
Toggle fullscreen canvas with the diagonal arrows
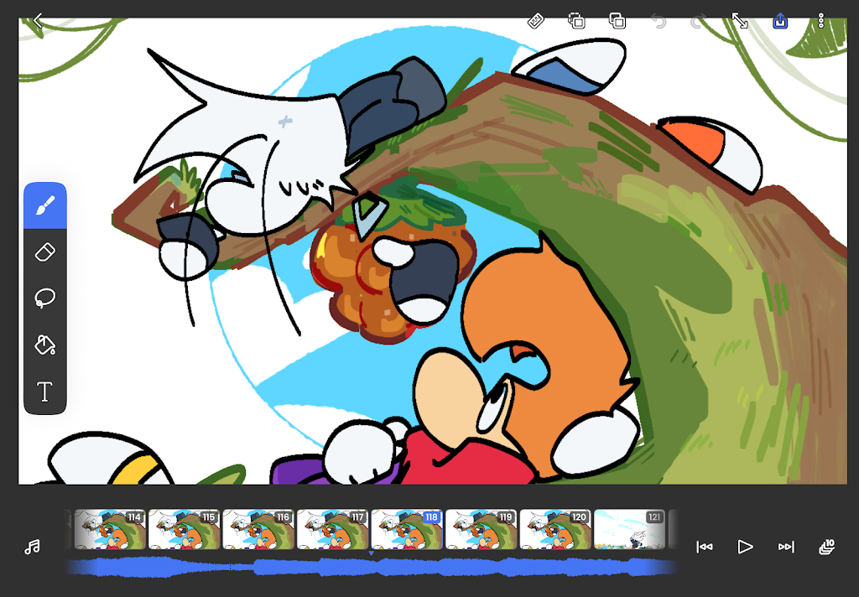[x=740, y=21]
